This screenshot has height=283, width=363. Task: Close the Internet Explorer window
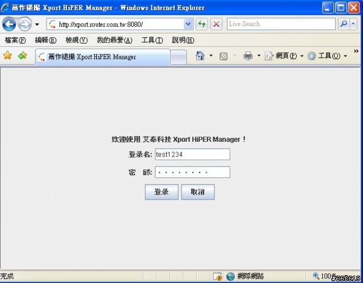pyautogui.click(x=354, y=7)
